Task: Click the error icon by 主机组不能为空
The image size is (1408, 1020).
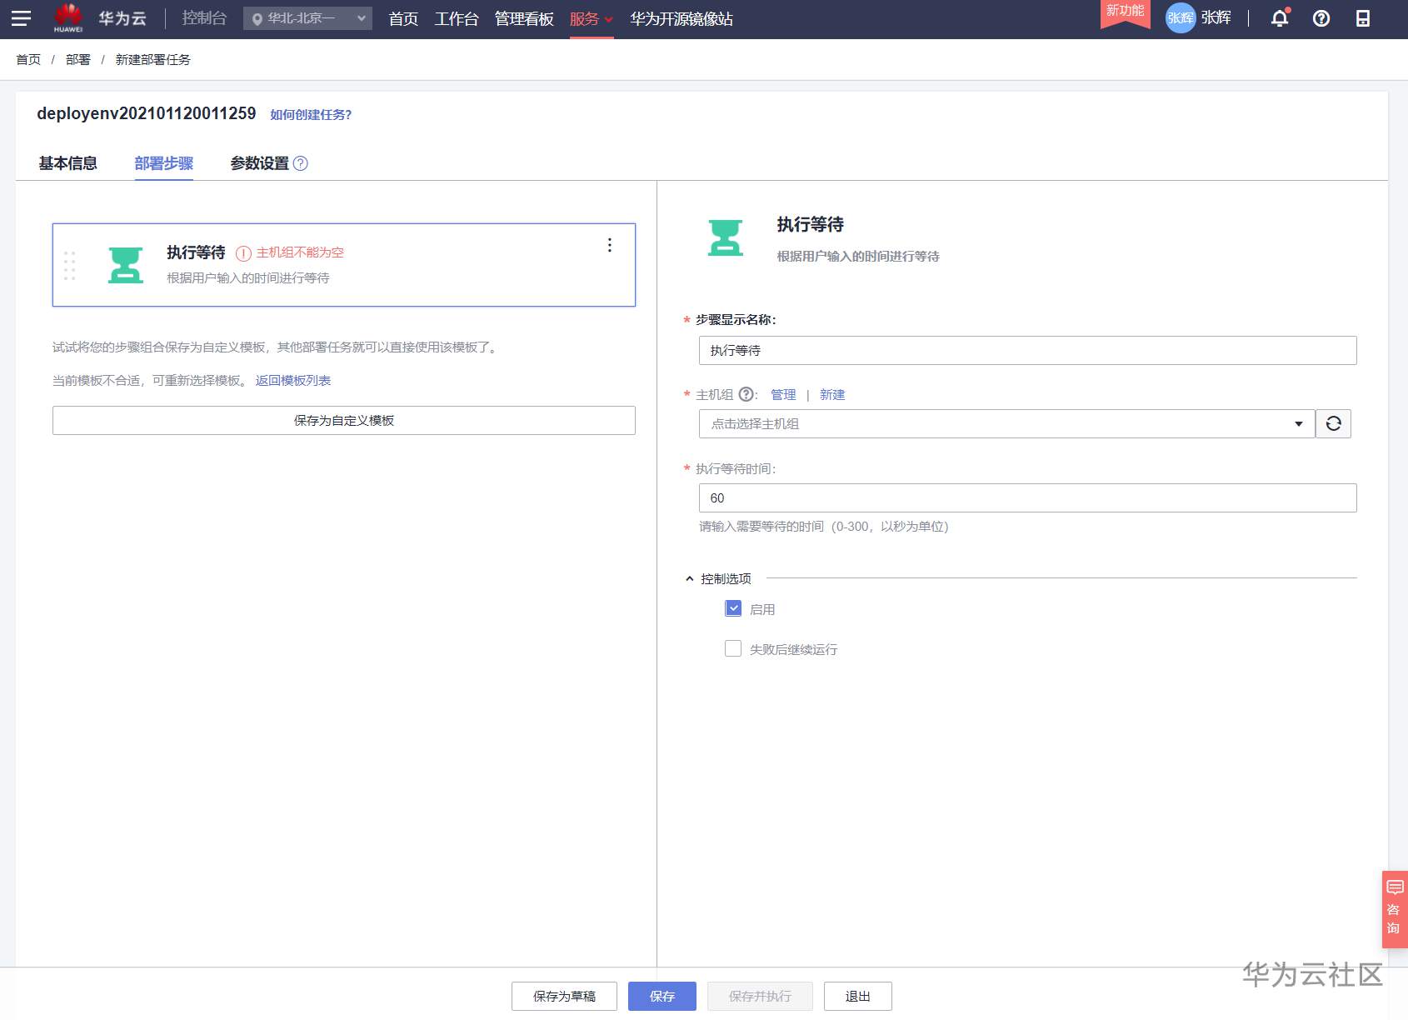Action: pos(243,253)
